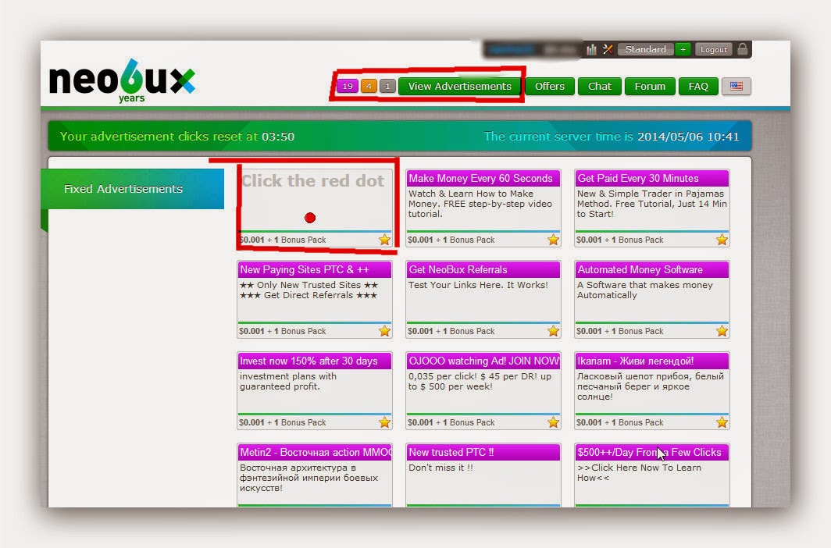The width and height of the screenshot is (831, 548).
Task: Click the Logout button
Action: click(713, 49)
